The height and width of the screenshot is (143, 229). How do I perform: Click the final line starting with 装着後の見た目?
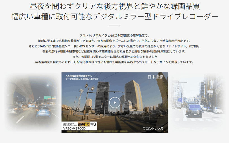pyautogui.click(x=115, y=62)
